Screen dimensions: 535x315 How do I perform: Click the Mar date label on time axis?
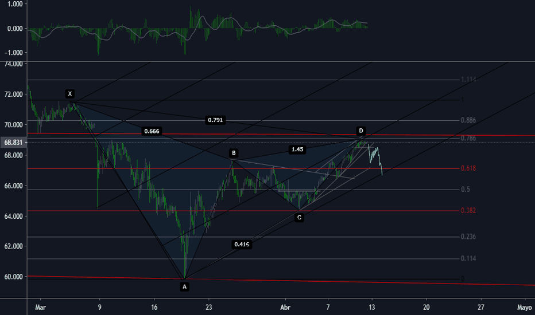40,307
